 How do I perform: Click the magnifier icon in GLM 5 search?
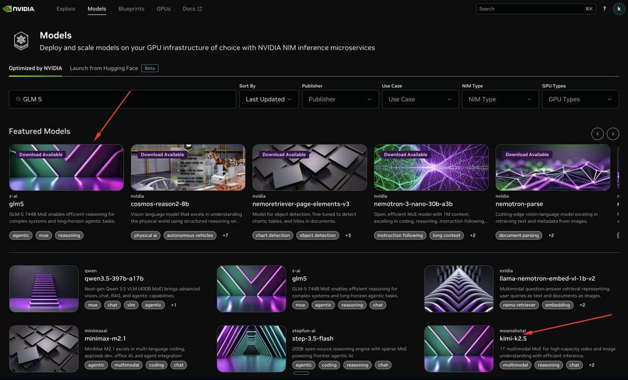pyautogui.click(x=18, y=99)
